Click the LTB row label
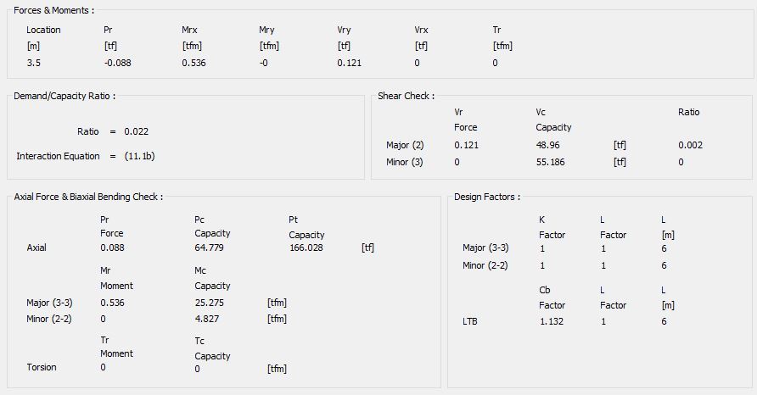Image resolution: width=757 pixels, height=395 pixels. coord(469,321)
